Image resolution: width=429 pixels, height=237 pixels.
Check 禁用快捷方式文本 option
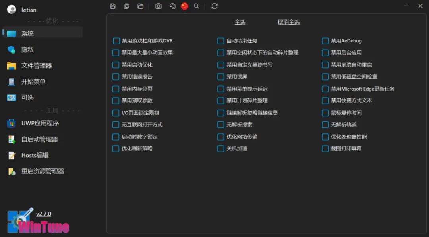[x=325, y=101]
